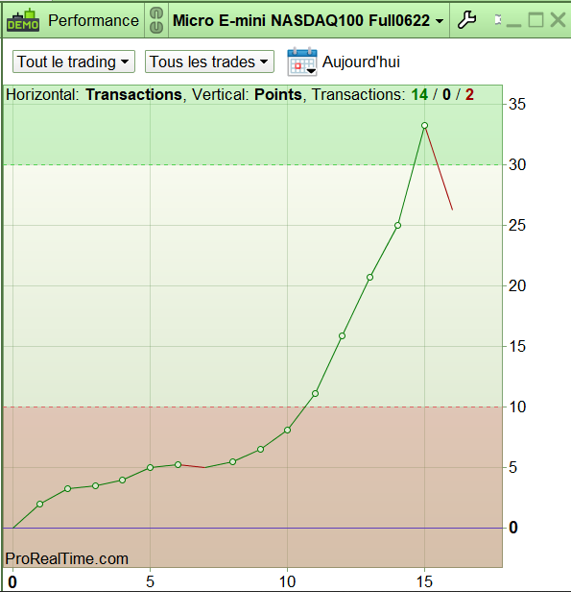
Task: Click the small detach window icon
Action: coord(498,20)
